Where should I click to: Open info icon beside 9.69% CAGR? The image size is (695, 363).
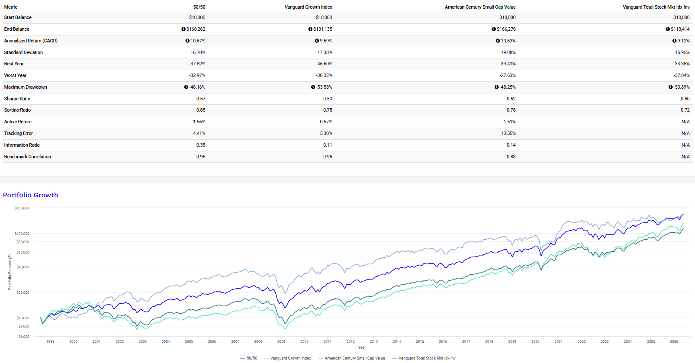point(317,41)
